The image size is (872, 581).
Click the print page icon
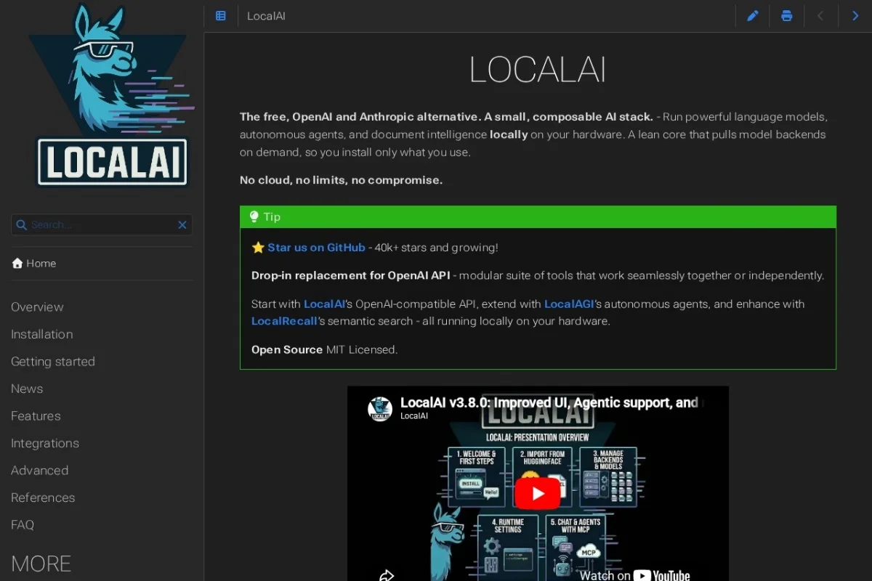(x=786, y=16)
